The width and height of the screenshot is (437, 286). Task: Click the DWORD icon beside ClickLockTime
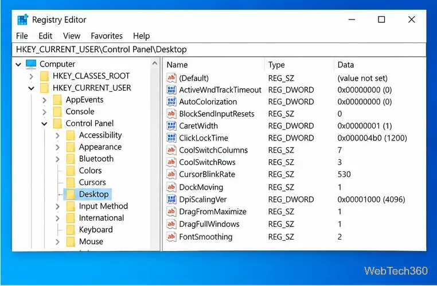171,138
